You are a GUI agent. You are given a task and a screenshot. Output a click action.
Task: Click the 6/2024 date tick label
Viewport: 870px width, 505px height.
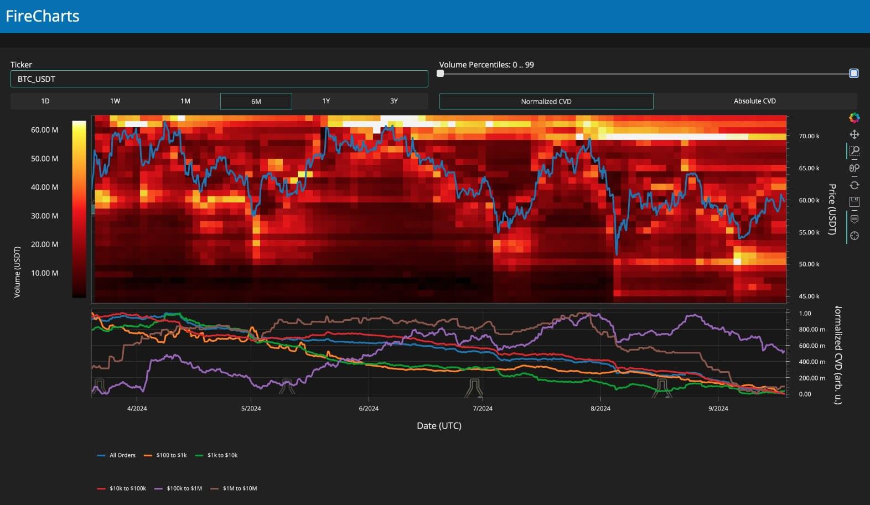[x=369, y=409]
